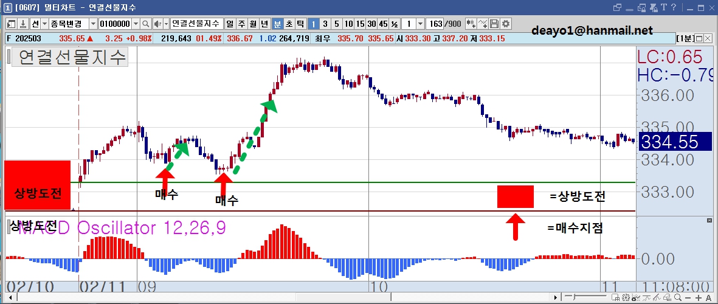Select the 년 yearly period button
Image resolution: width=718 pixels, height=304 pixels.
click(264, 24)
